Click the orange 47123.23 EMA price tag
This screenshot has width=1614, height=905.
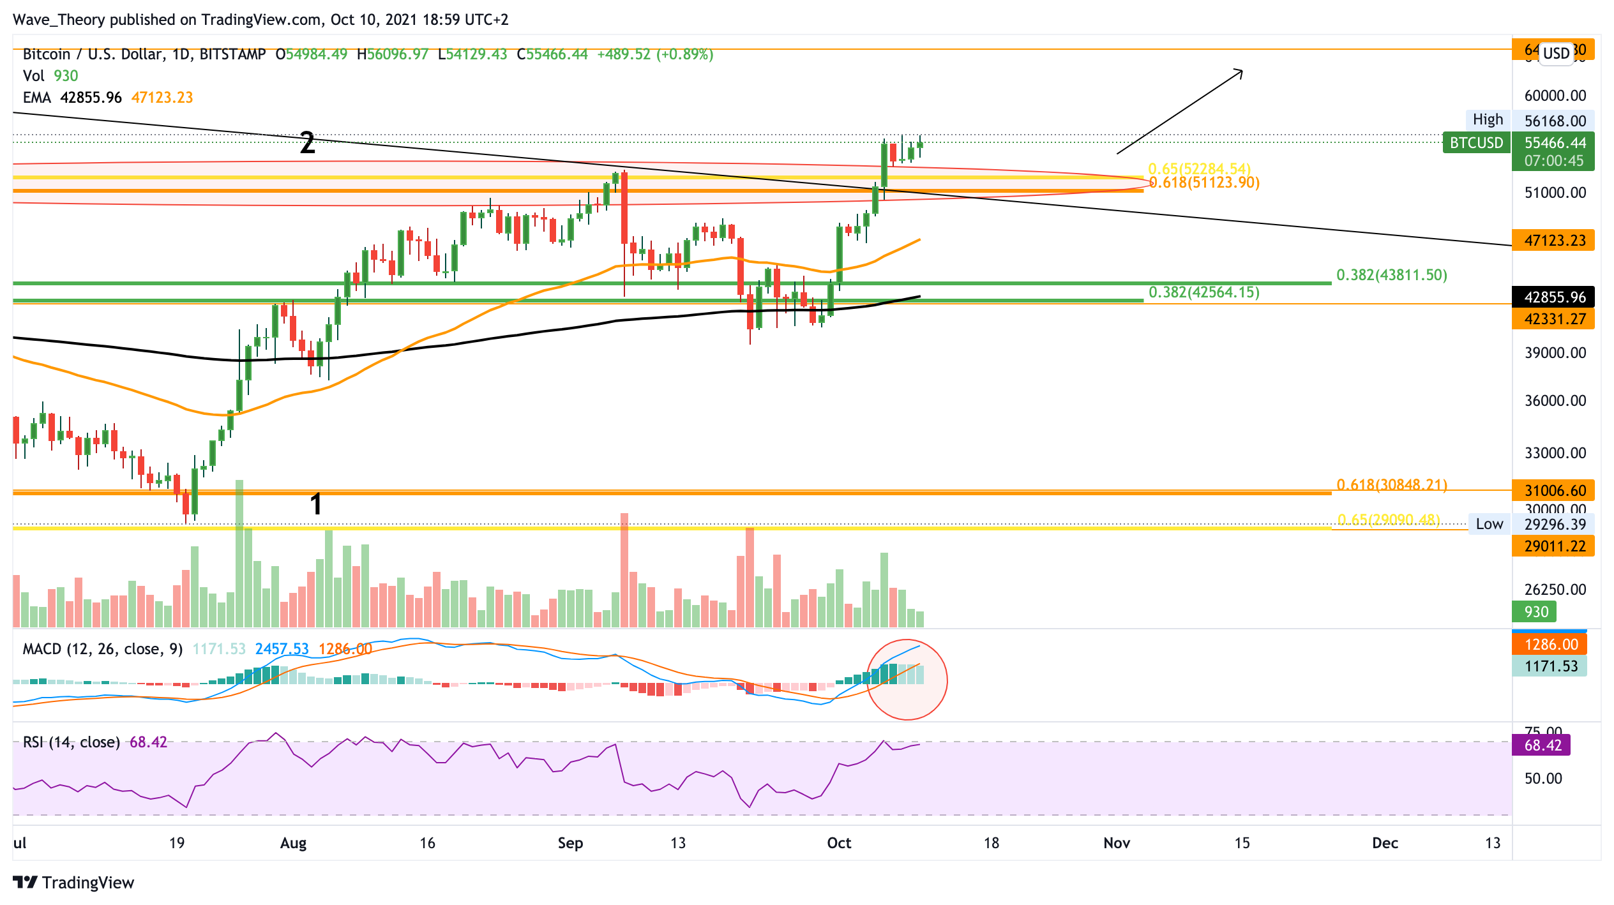click(x=1554, y=241)
